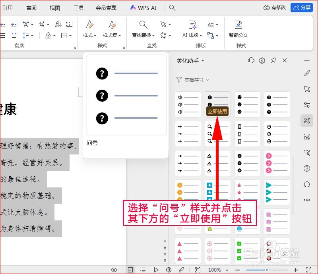Open styles group dialog launcher
Screen dimensions: 318x274
124,48
